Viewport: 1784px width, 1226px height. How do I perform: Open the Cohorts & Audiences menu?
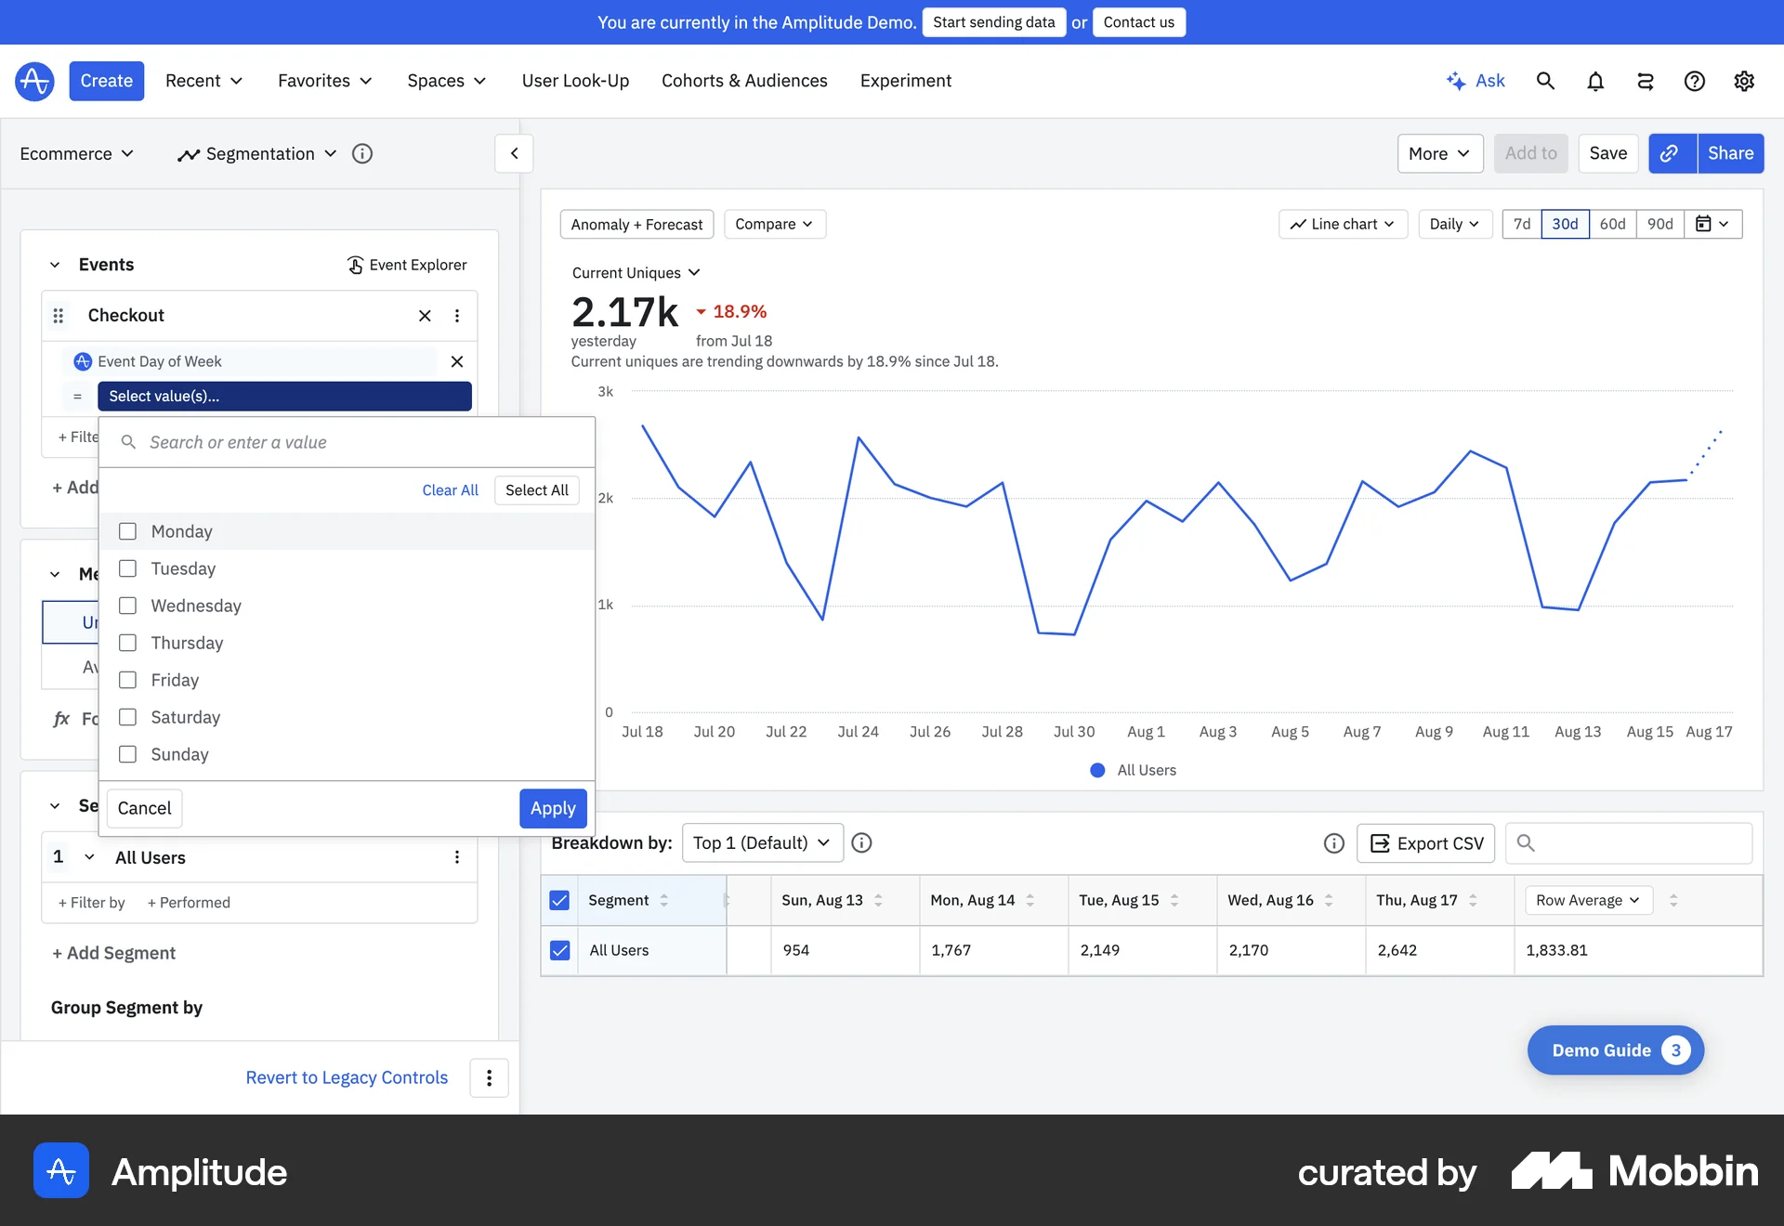[x=744, y=81]
